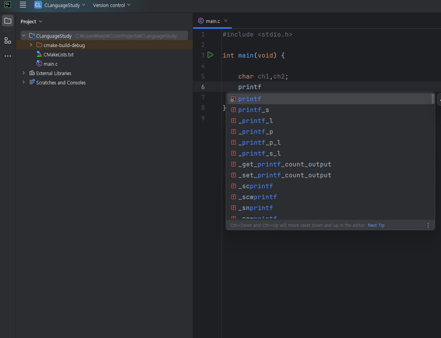Select the CLanguageStudy project root row

[104, 36]
